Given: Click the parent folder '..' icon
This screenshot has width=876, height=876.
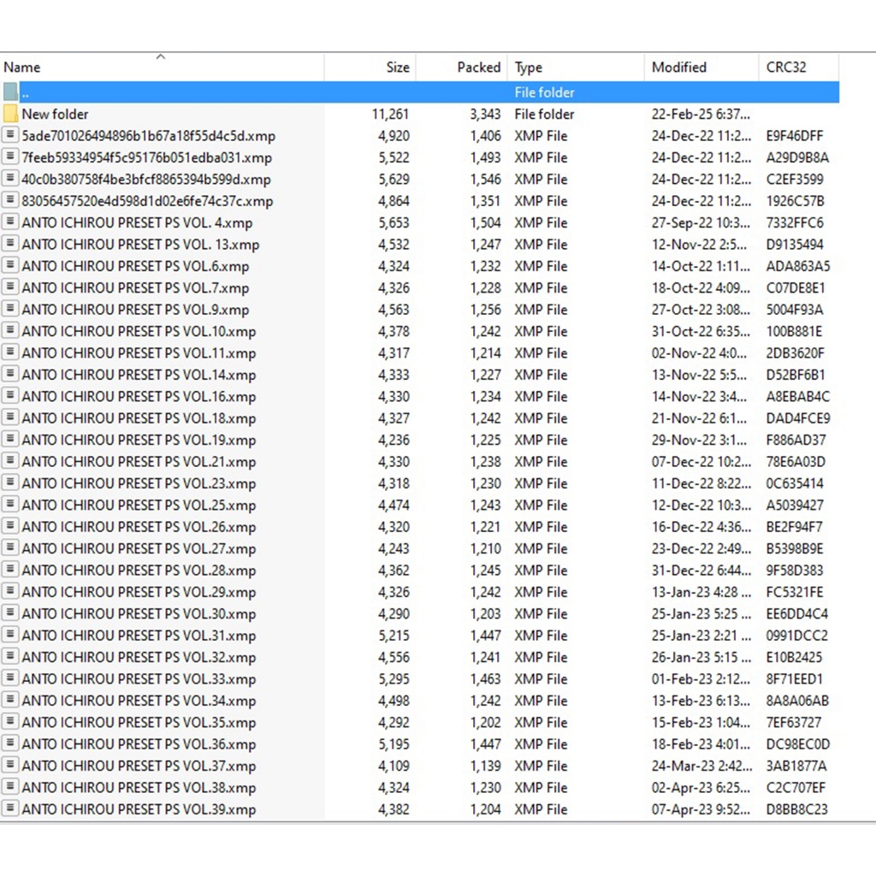Looking at the screenshot, I should point(10,92).
